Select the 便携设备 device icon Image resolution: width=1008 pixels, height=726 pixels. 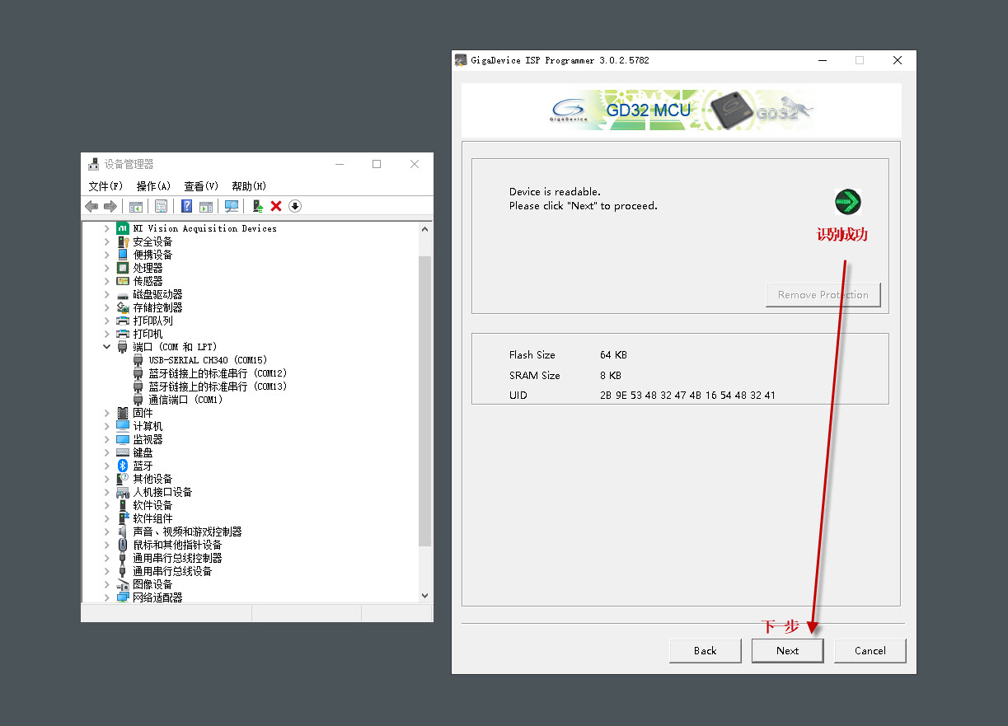point(123,255)
